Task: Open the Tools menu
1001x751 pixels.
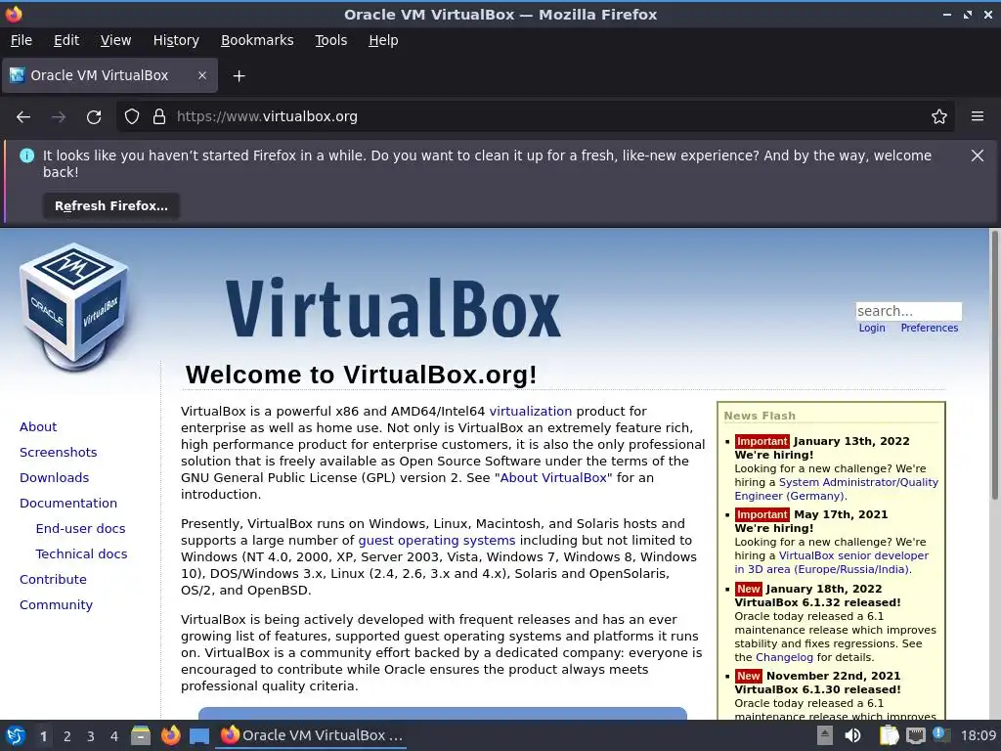Action: [330, 40]
